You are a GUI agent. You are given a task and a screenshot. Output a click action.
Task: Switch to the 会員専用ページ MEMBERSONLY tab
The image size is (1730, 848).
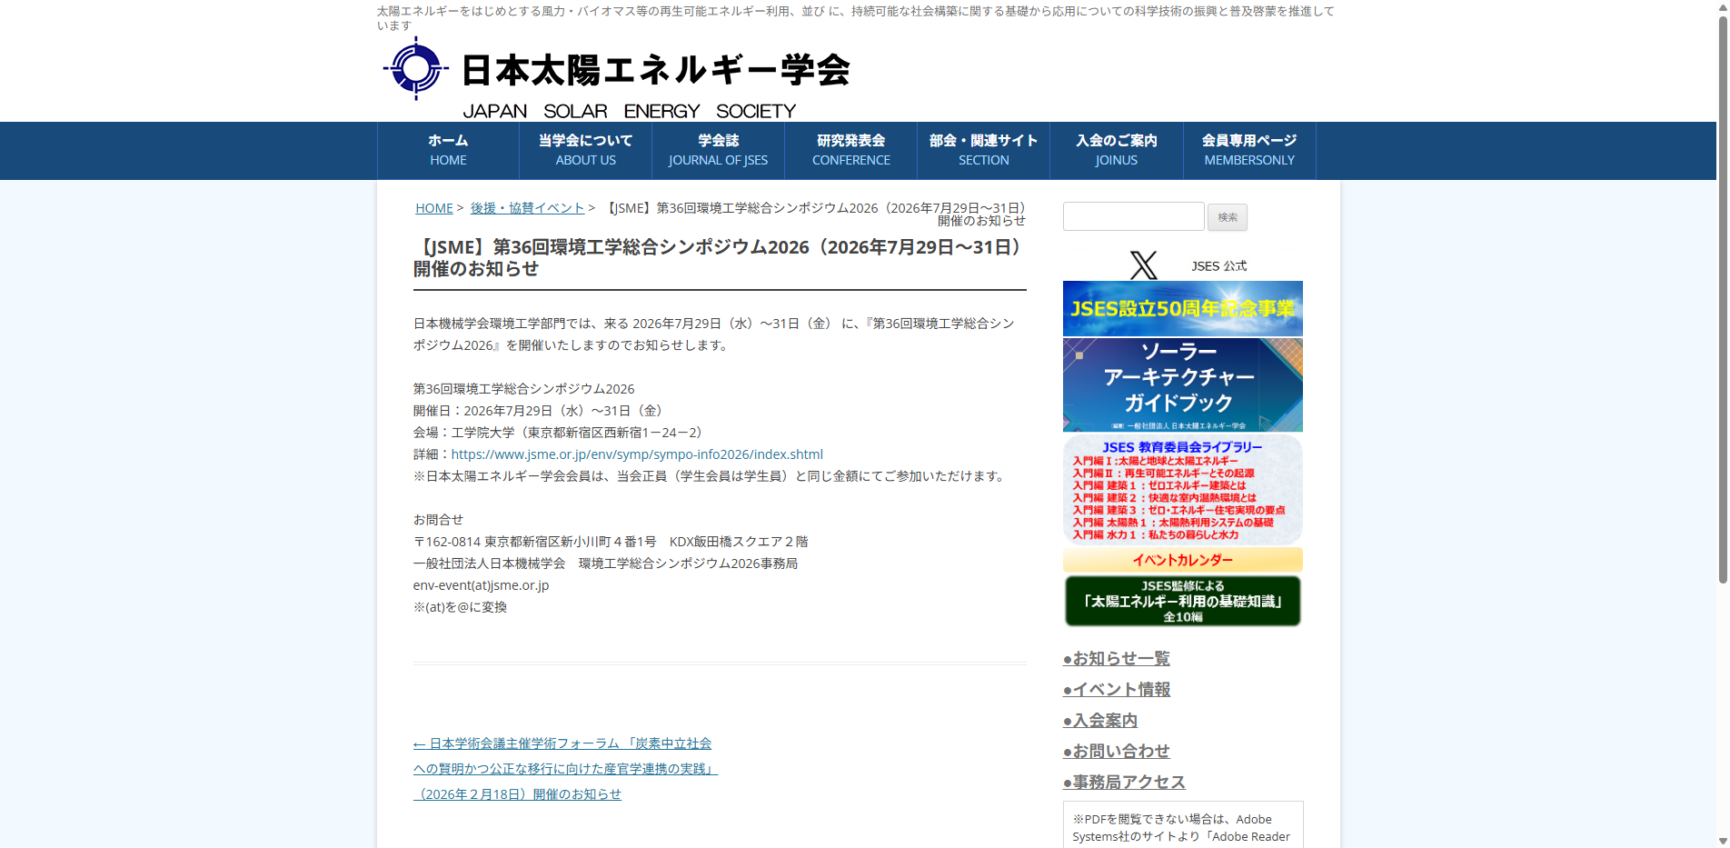point(1248,150)
